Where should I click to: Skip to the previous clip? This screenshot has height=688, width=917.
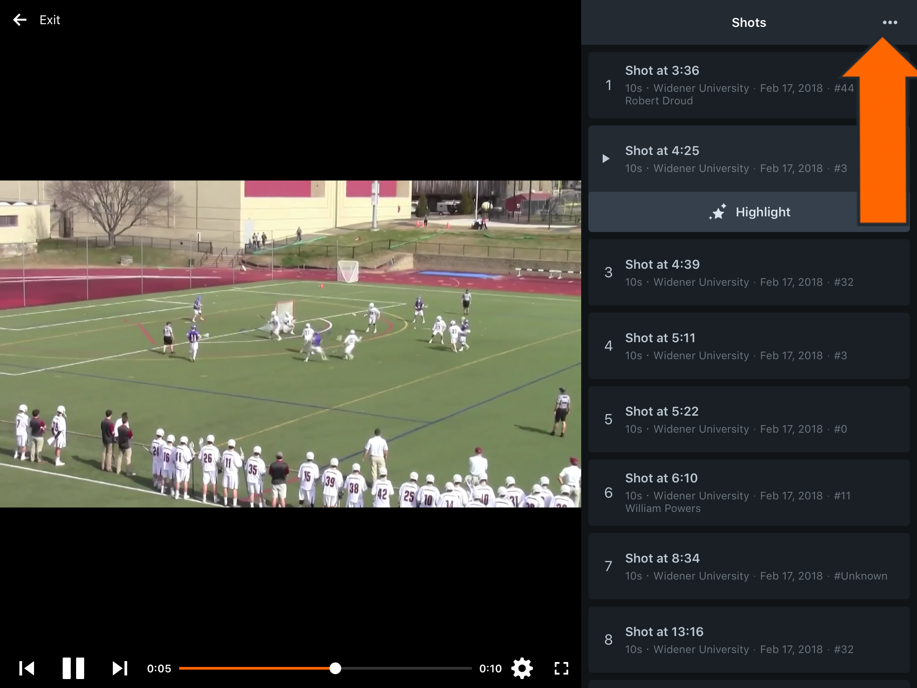pyautogui.click(x=27, y=668)
